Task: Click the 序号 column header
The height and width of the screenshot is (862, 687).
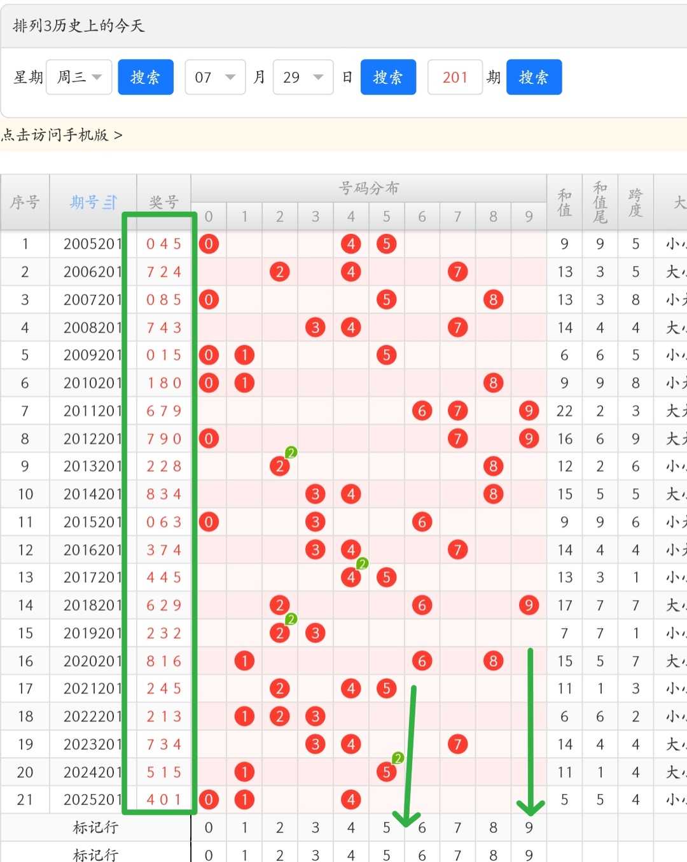Action: tap(25, 202)
